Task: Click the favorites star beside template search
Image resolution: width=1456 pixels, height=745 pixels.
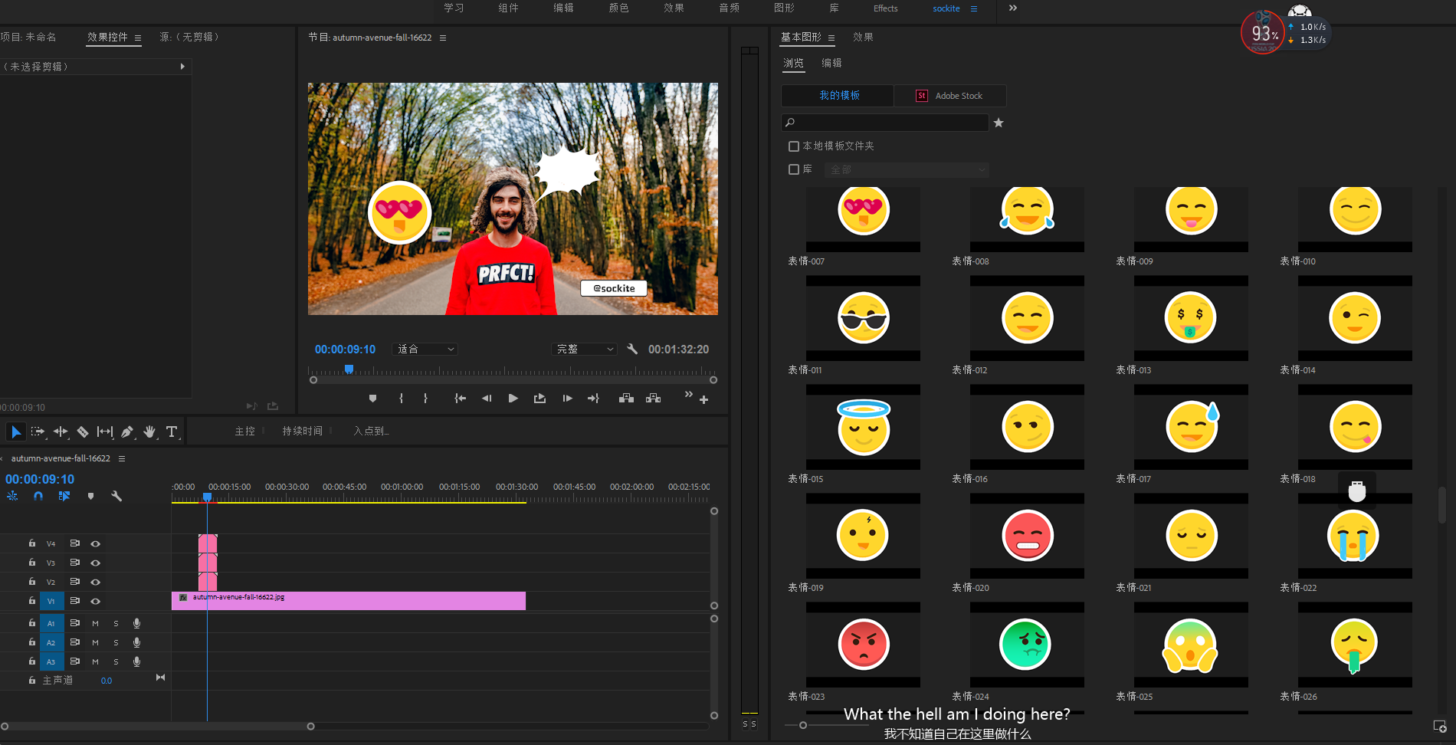Action: 999,123
